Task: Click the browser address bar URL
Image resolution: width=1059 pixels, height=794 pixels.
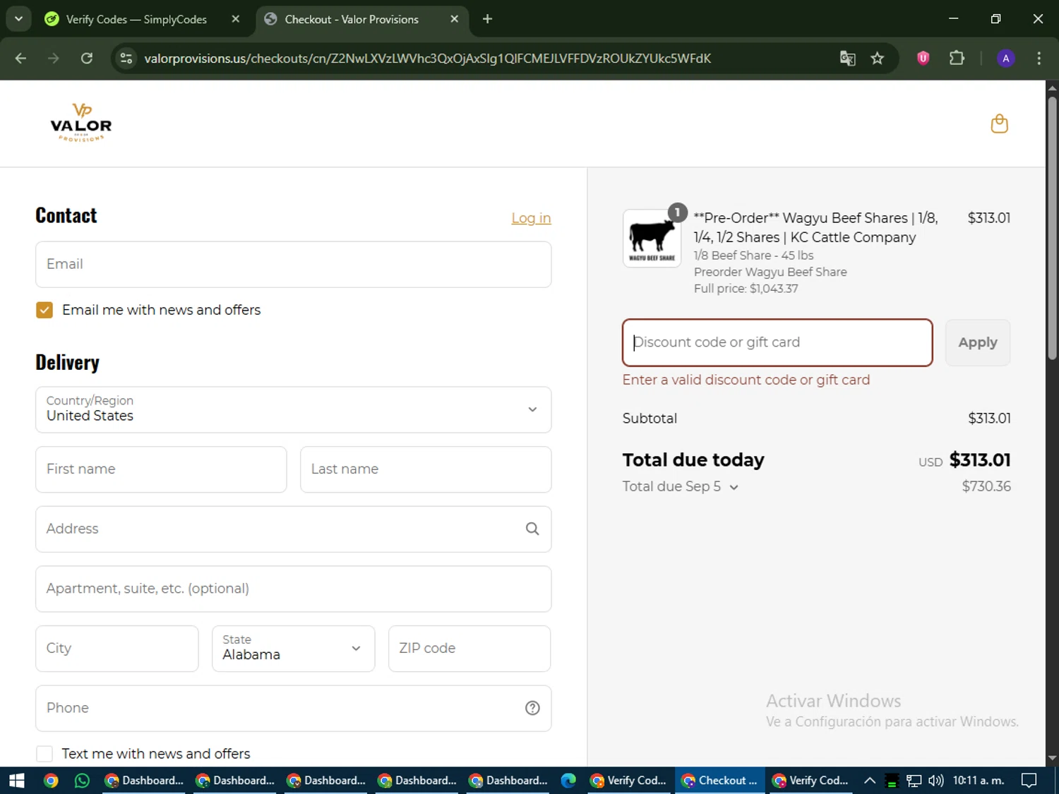Action: point(427,58)
